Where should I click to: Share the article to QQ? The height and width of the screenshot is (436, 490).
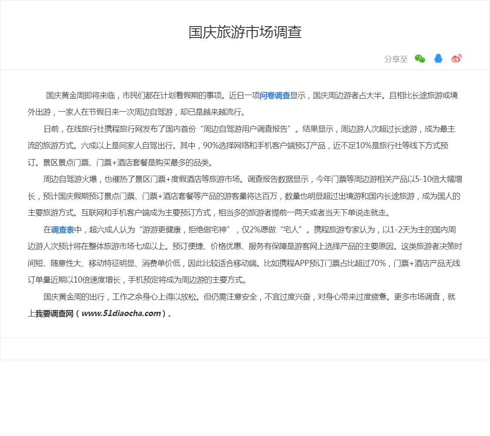[438, 58]
